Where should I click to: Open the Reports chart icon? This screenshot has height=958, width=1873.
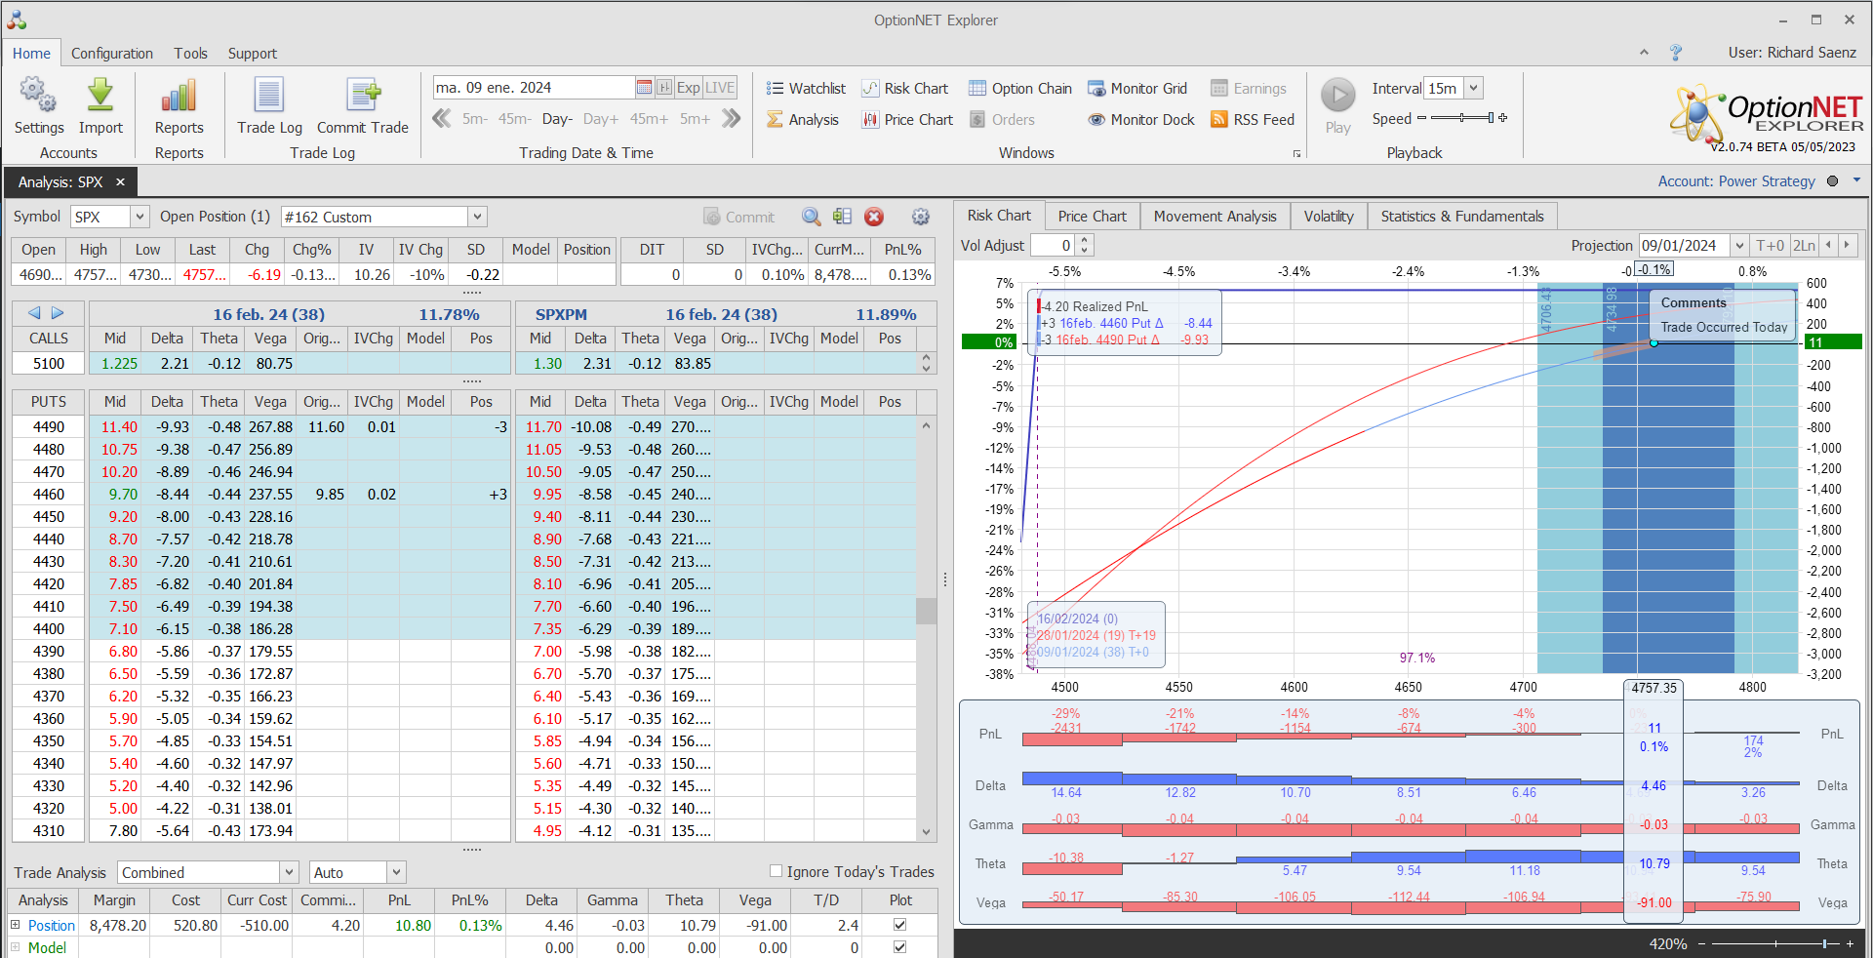[x=179, y=97]
